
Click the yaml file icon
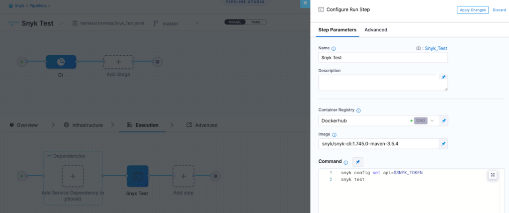75,23
